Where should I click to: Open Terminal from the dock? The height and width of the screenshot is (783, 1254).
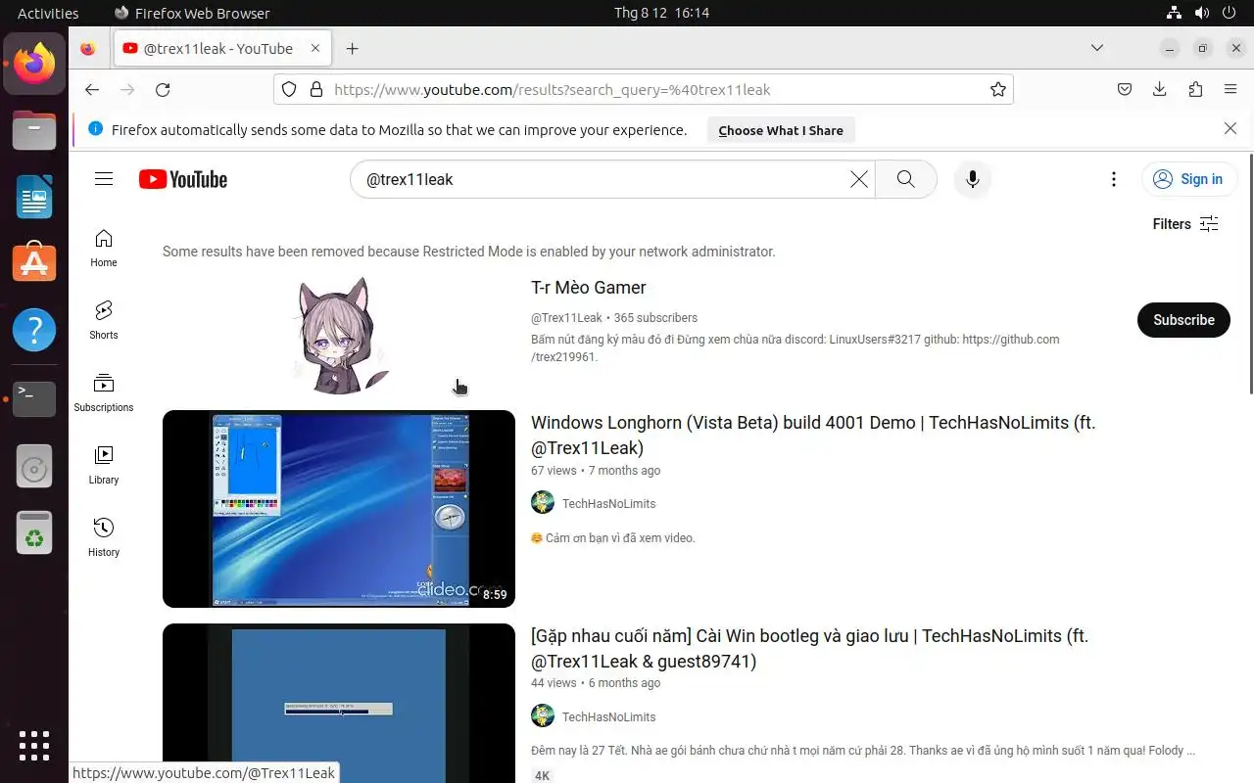tap(34, 398)
